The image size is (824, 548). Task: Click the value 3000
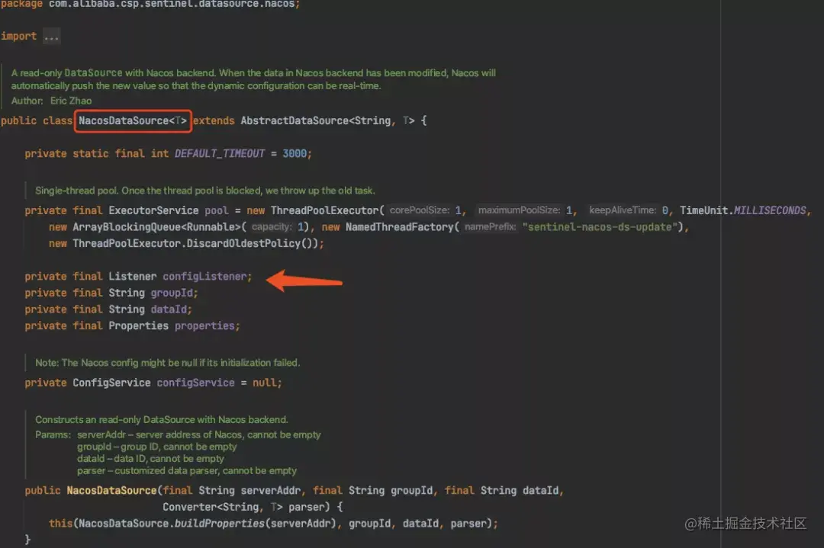click(295, 154)
